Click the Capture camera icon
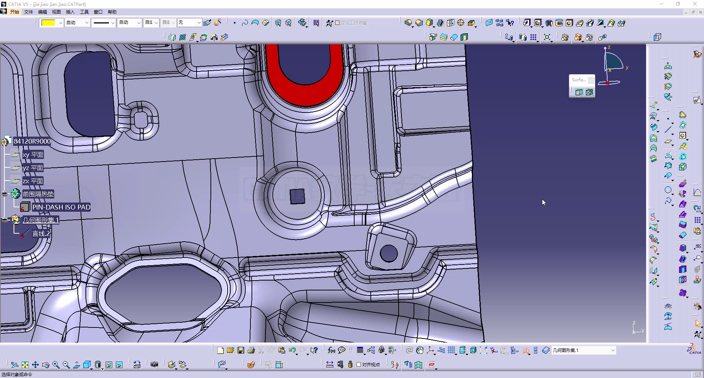Image resolution: width=704 pixels, height=378 pixels. click(154, 364)
